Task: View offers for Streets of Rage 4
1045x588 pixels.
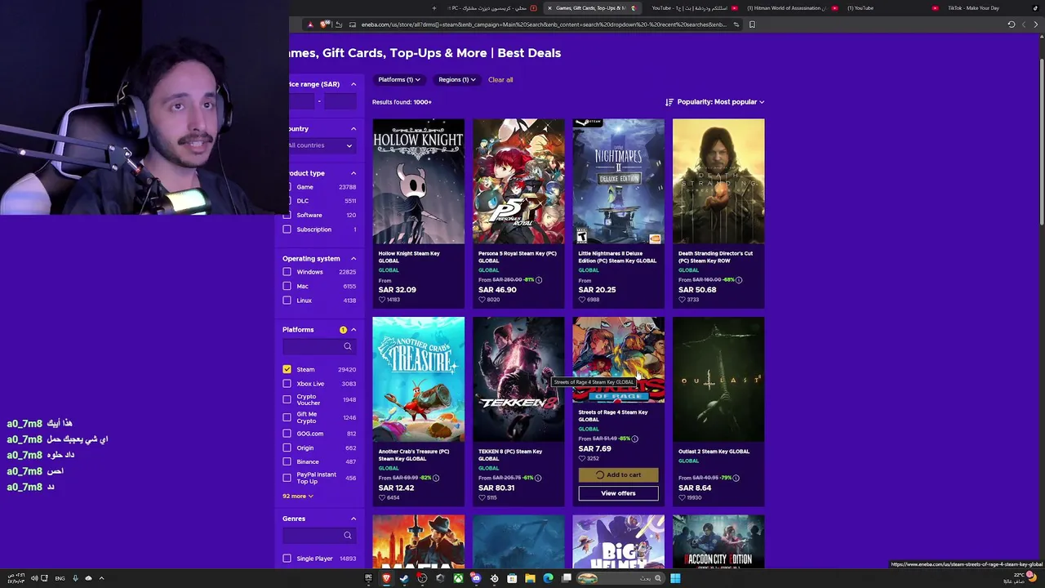Action: coord(618,493)
